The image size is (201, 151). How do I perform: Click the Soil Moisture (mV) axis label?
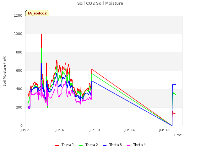click(x=4, y=71)
